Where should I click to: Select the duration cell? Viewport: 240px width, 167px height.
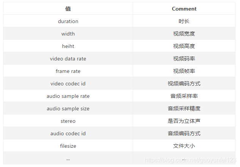click(x=68, y=21)
